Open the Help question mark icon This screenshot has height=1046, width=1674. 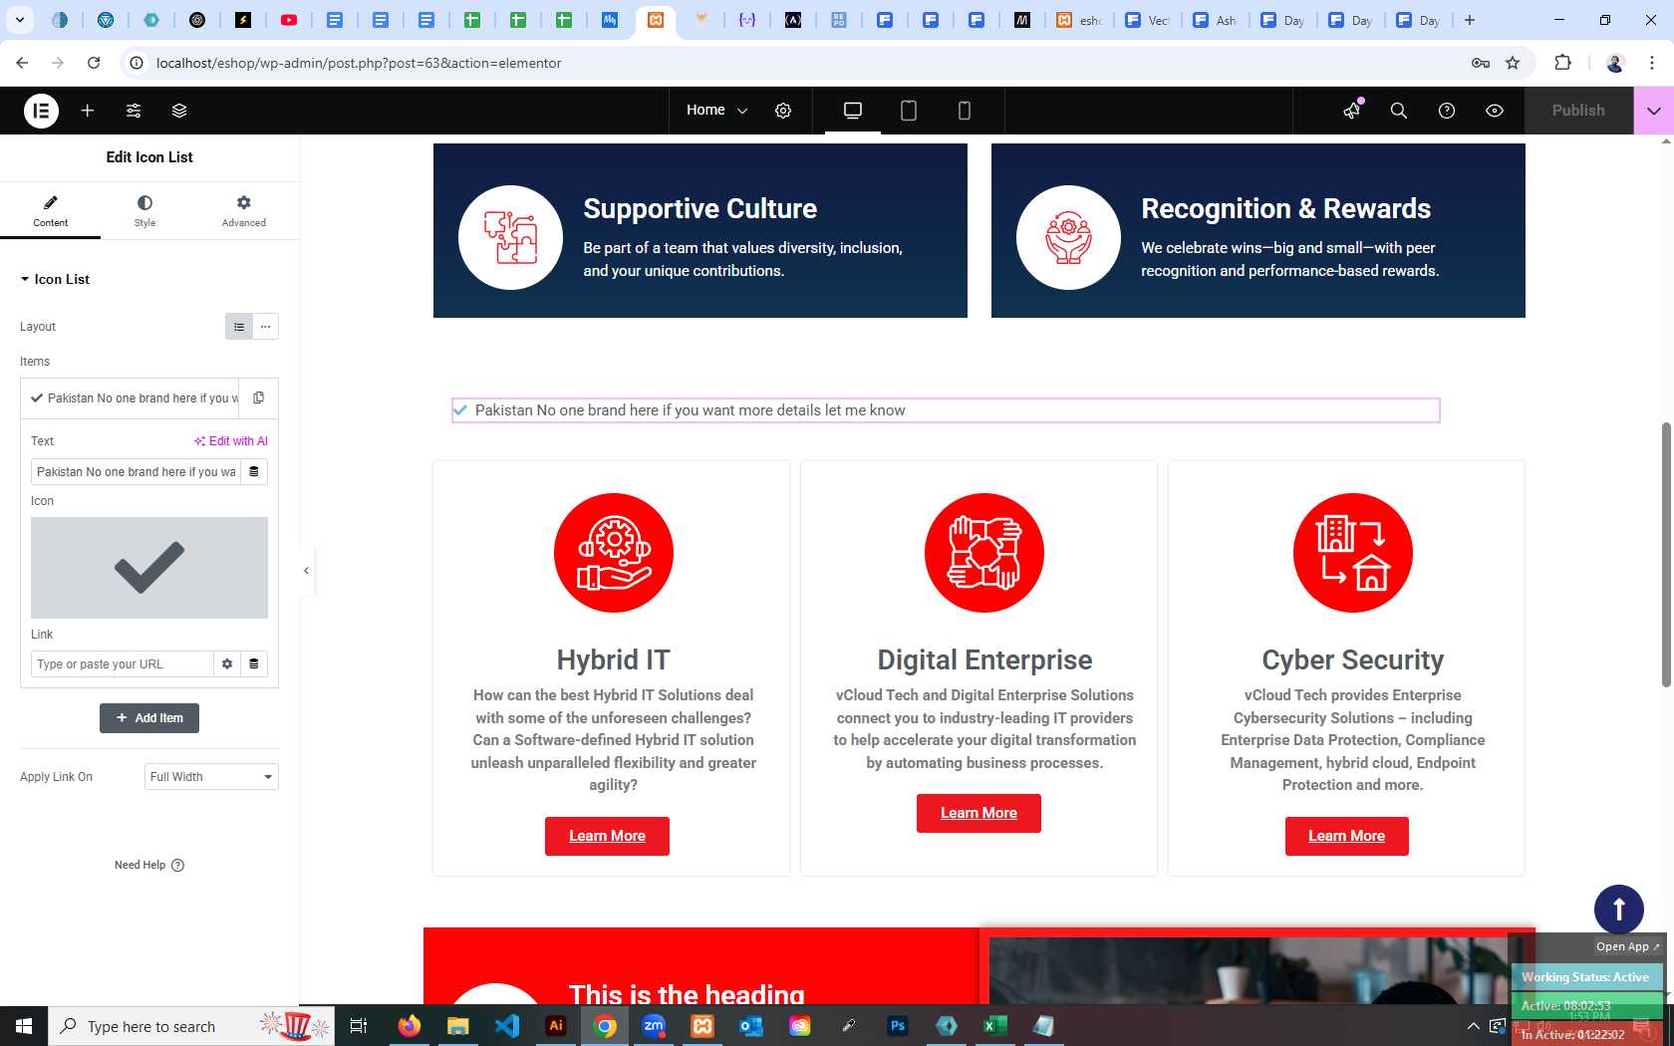pyautogui.click(x=1447, y=111)
